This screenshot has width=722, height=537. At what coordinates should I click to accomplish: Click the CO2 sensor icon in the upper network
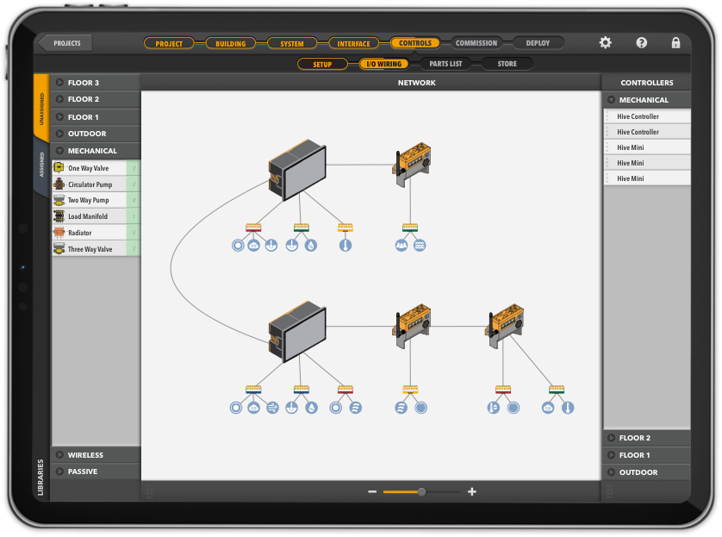click(253, 244)
